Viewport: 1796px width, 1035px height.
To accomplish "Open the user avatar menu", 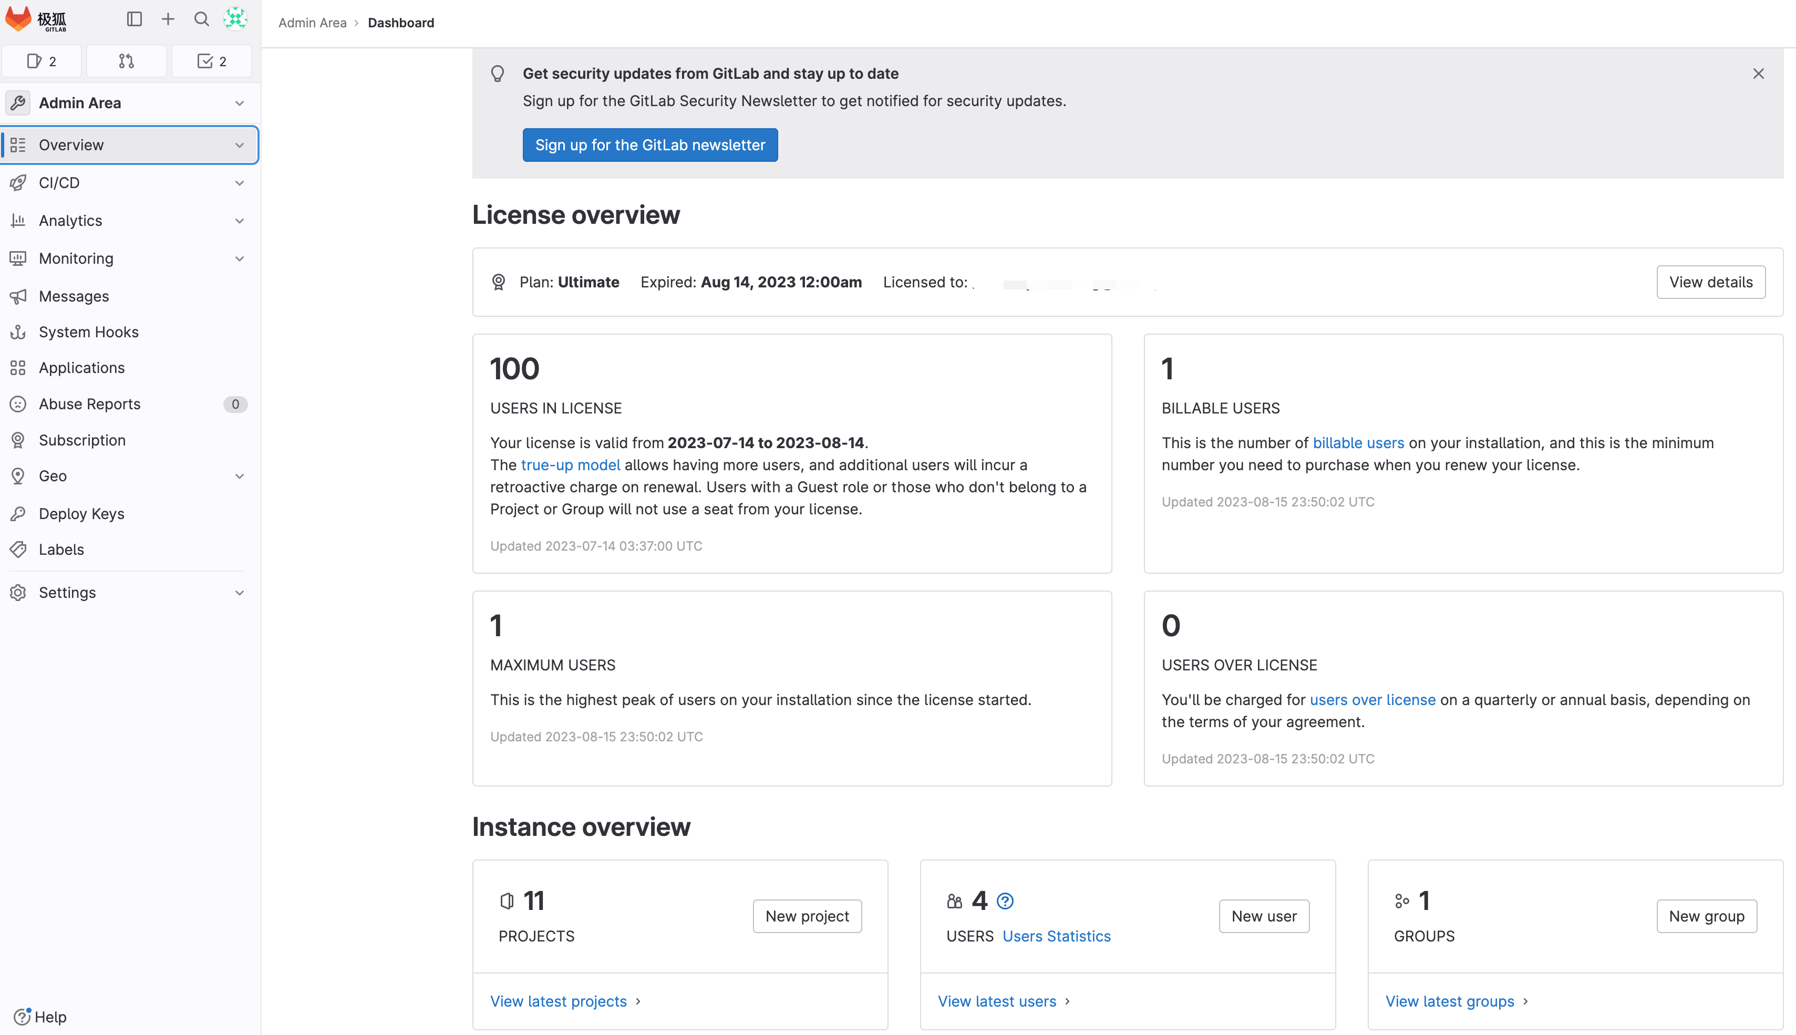I will pyautogui.click(x=235, y=19).
